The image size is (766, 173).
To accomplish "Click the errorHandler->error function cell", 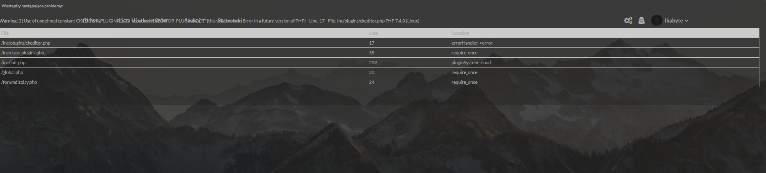I will coord(472,43).
